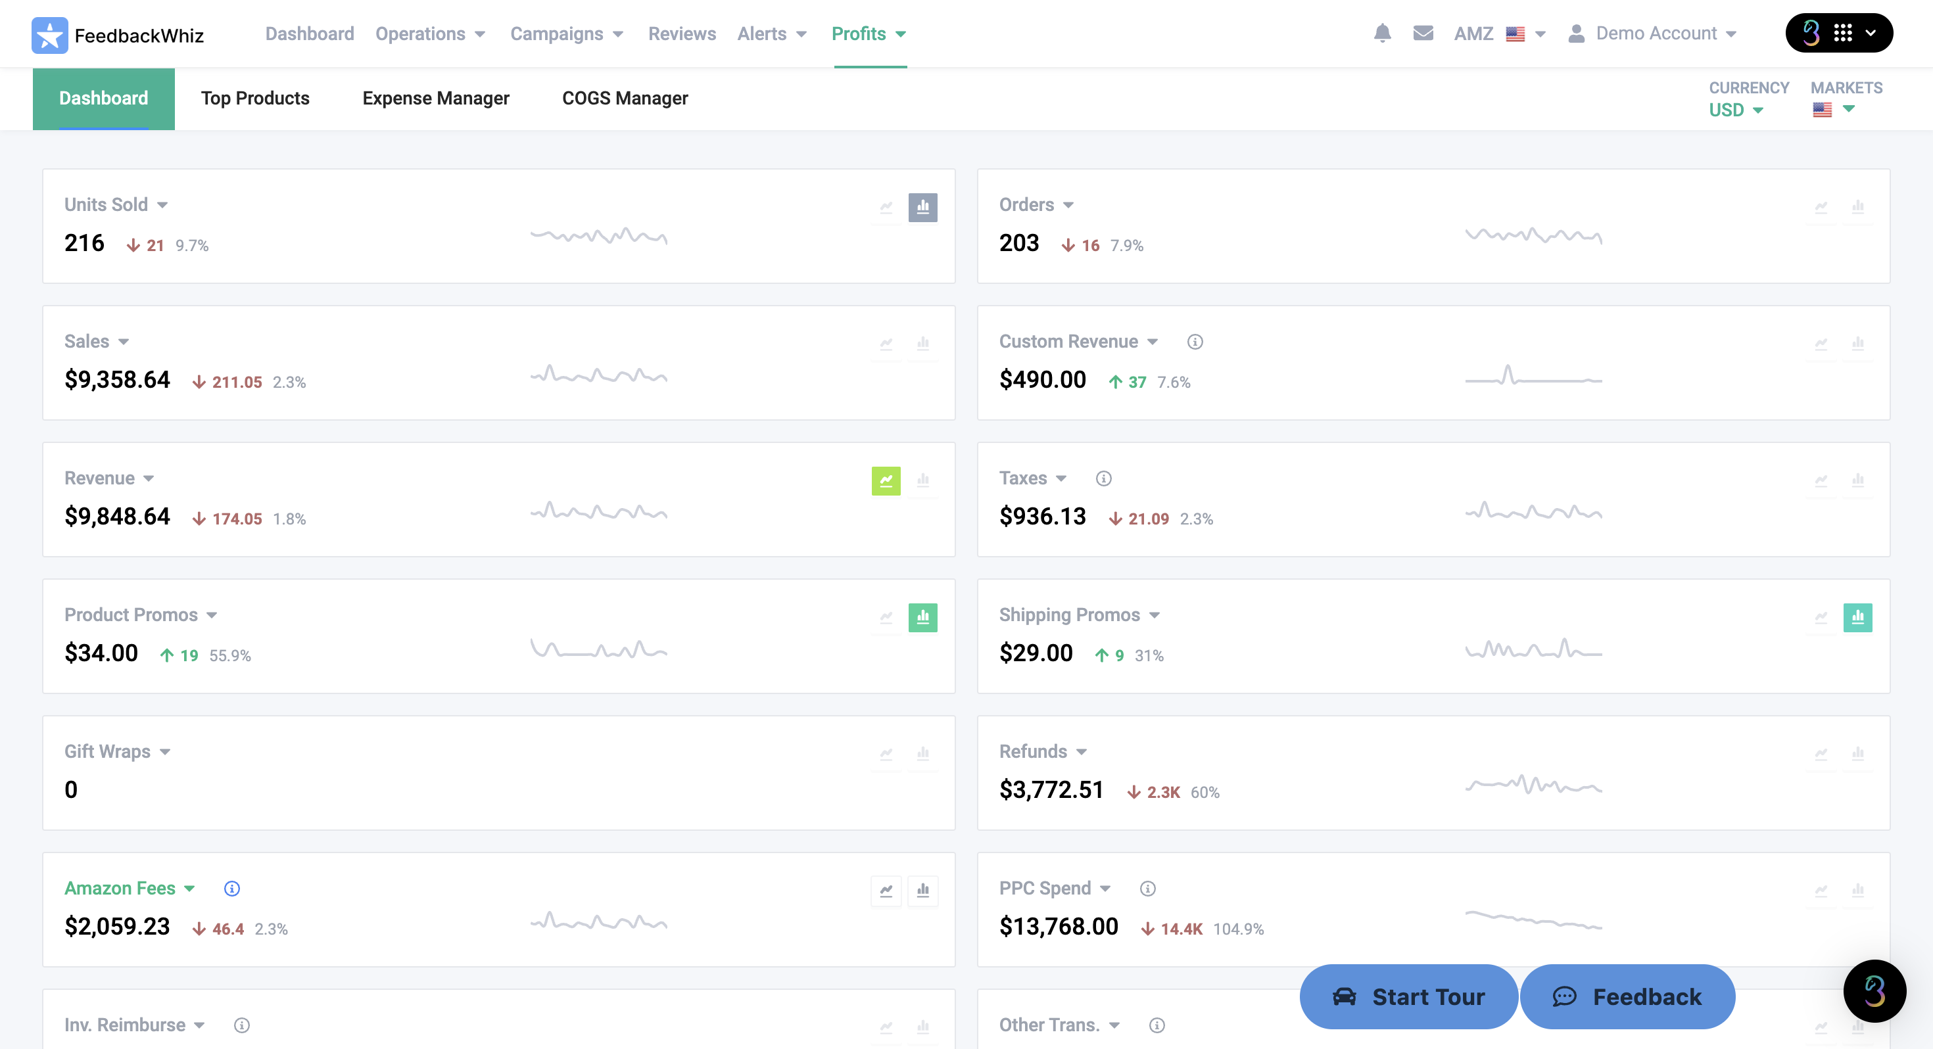The height and width of the screenshot is (1049, 1933).
Task: Show line chart for Taxes
Action: [x=1821, y=481]
